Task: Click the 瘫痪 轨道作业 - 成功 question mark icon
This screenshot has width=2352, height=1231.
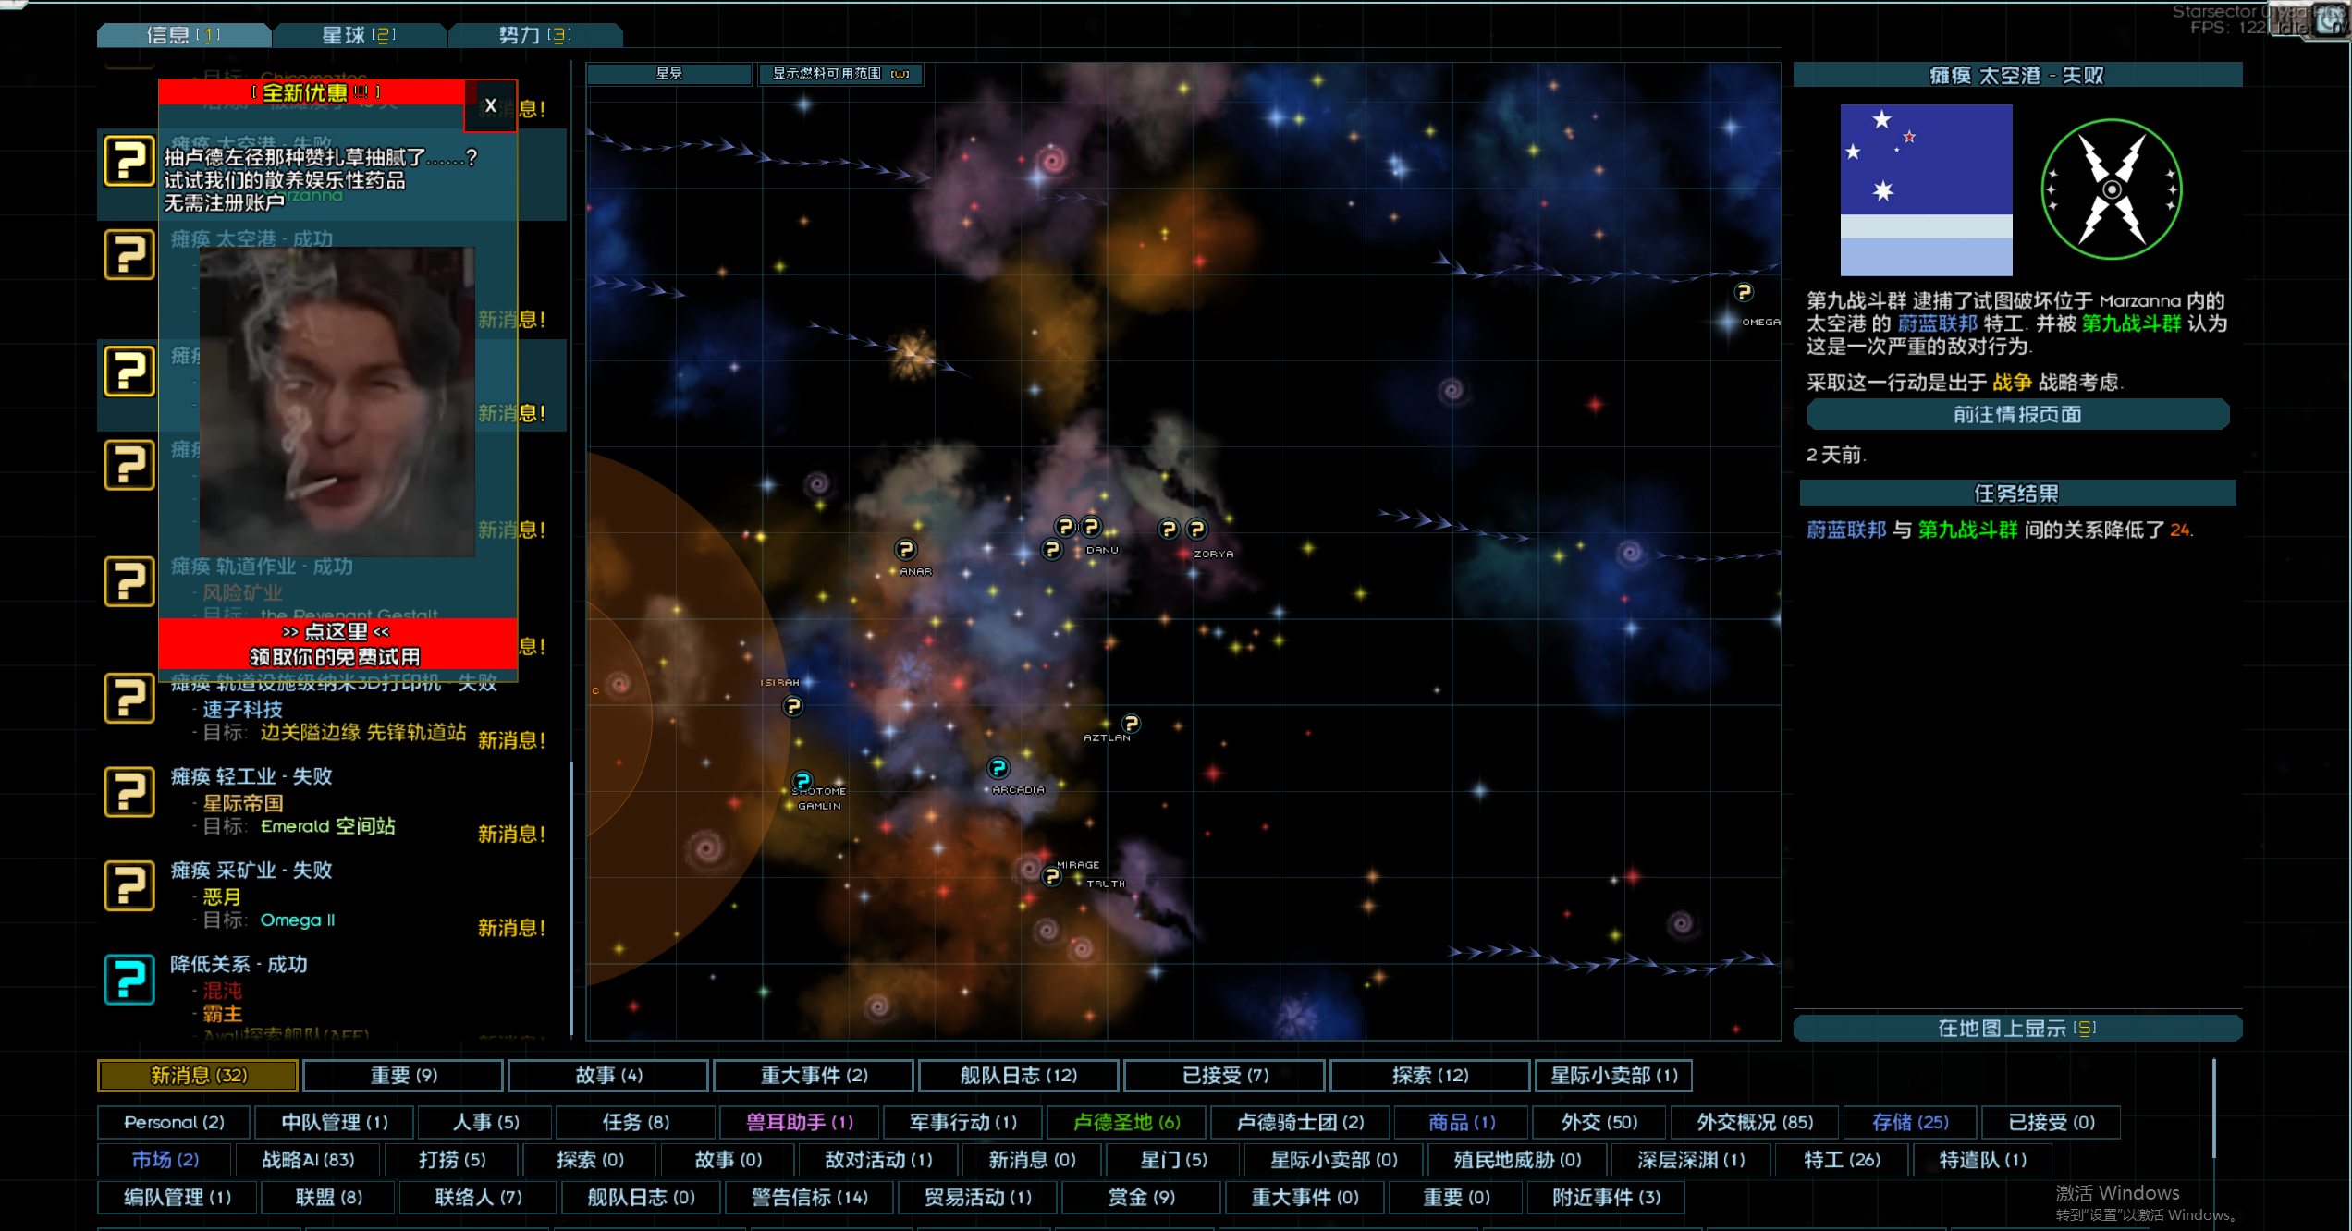Action: pos(129,581)
